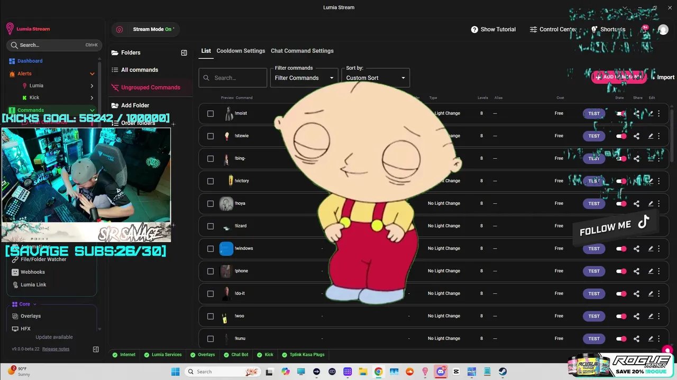This screenshot has width=677, height=380.
Task: Disable the !woo command state toggle
Action: pos(621,316)
